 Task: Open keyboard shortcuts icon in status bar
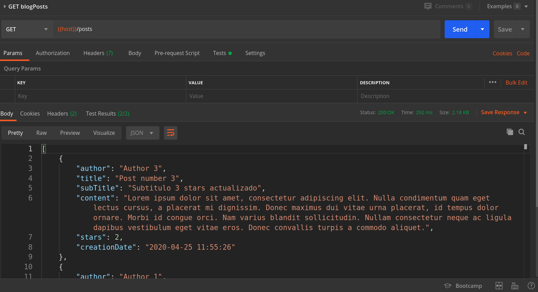[x=515, y=286]
